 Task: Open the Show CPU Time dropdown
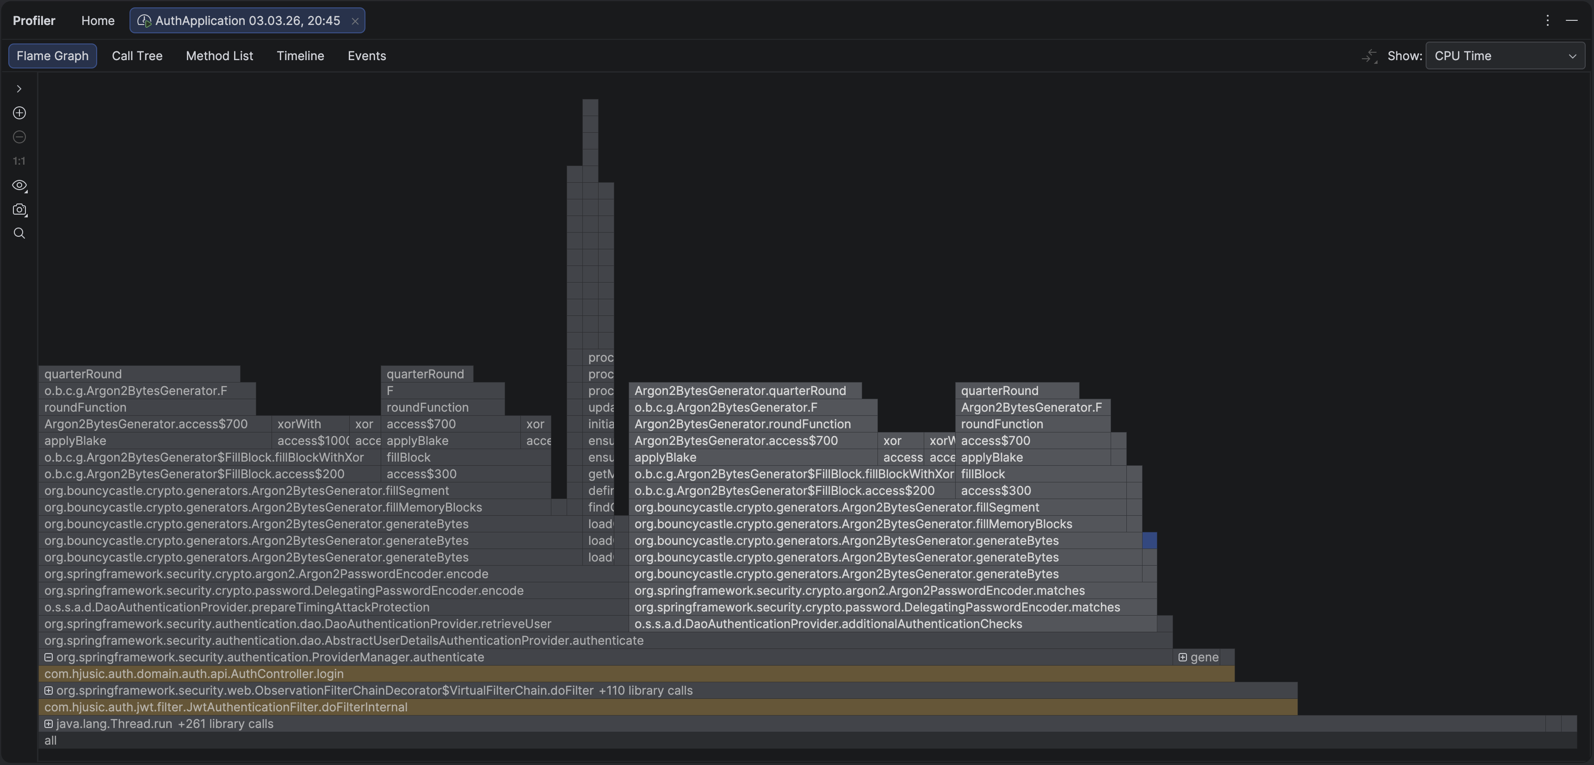click(x=1505, y=56)
